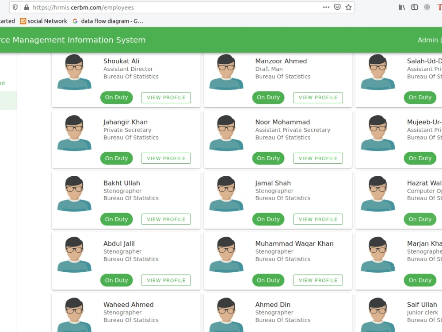Bookmark this page with the star icon
This screenshot has height=332, width=442.
[x=348, y=8]
